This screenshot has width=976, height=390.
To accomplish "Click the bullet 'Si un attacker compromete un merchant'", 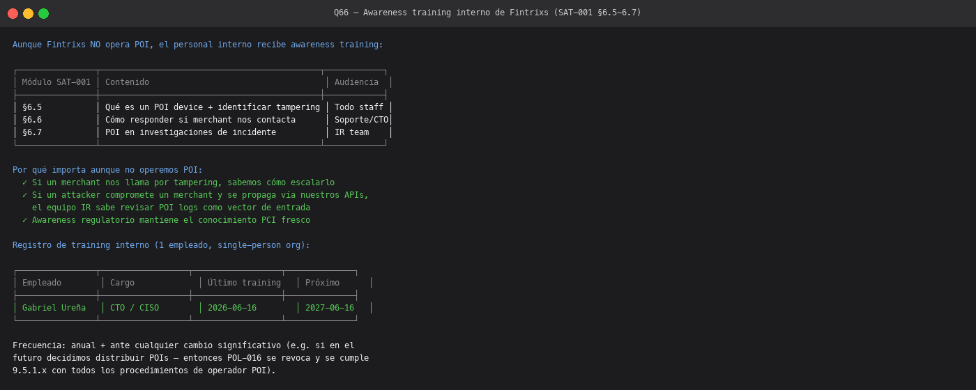I will tap(195, 195).
